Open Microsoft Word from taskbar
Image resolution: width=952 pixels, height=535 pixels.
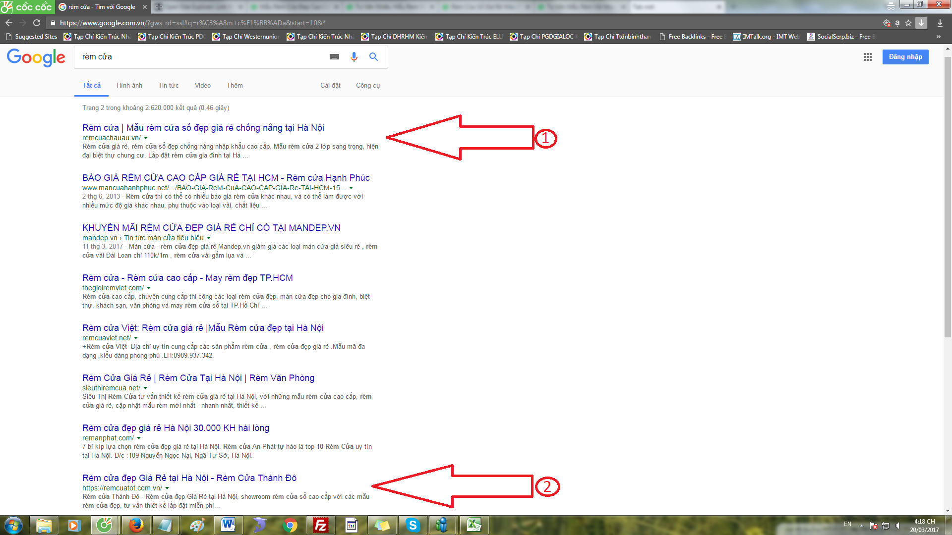click(228, 525)
